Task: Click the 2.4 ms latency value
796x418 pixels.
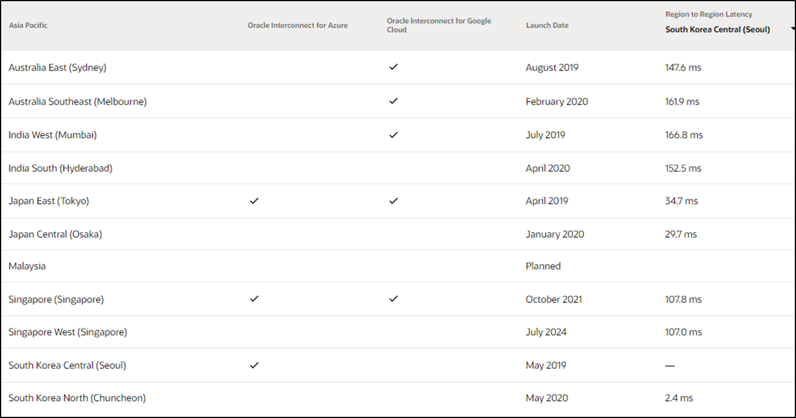Action: pyautogui.click(x=679, y=398)
